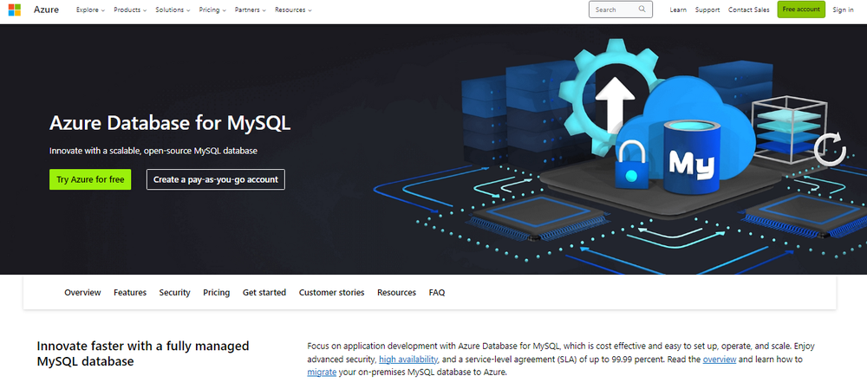This screenshot has height=389, width=867.
Task: Click the green Free account button
Action: tap(801, 10)
